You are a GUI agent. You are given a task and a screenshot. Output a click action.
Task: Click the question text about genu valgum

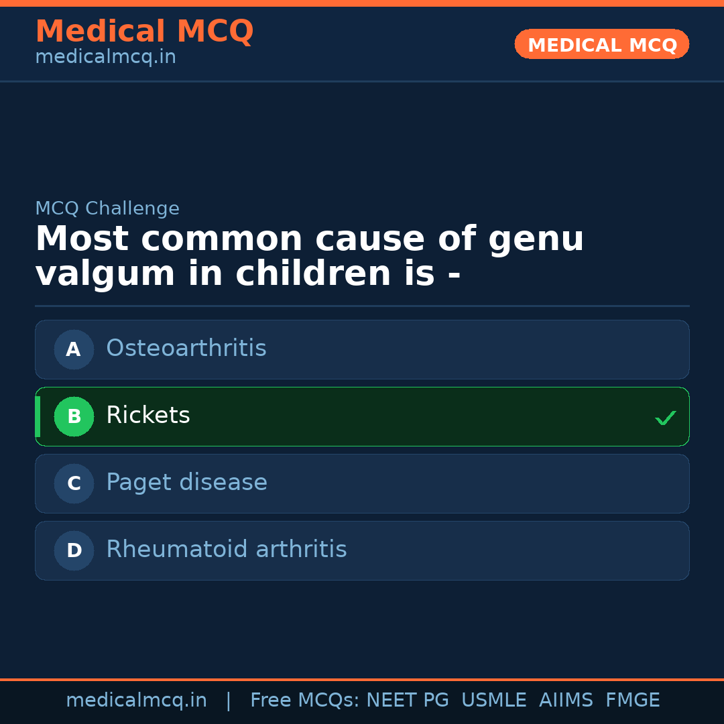310,255
